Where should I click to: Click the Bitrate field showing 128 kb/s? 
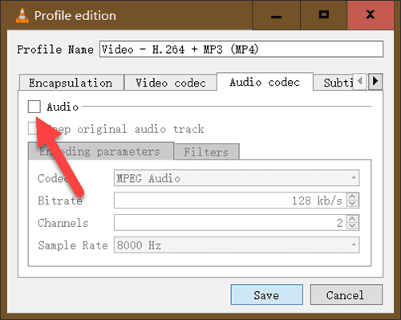230,201
